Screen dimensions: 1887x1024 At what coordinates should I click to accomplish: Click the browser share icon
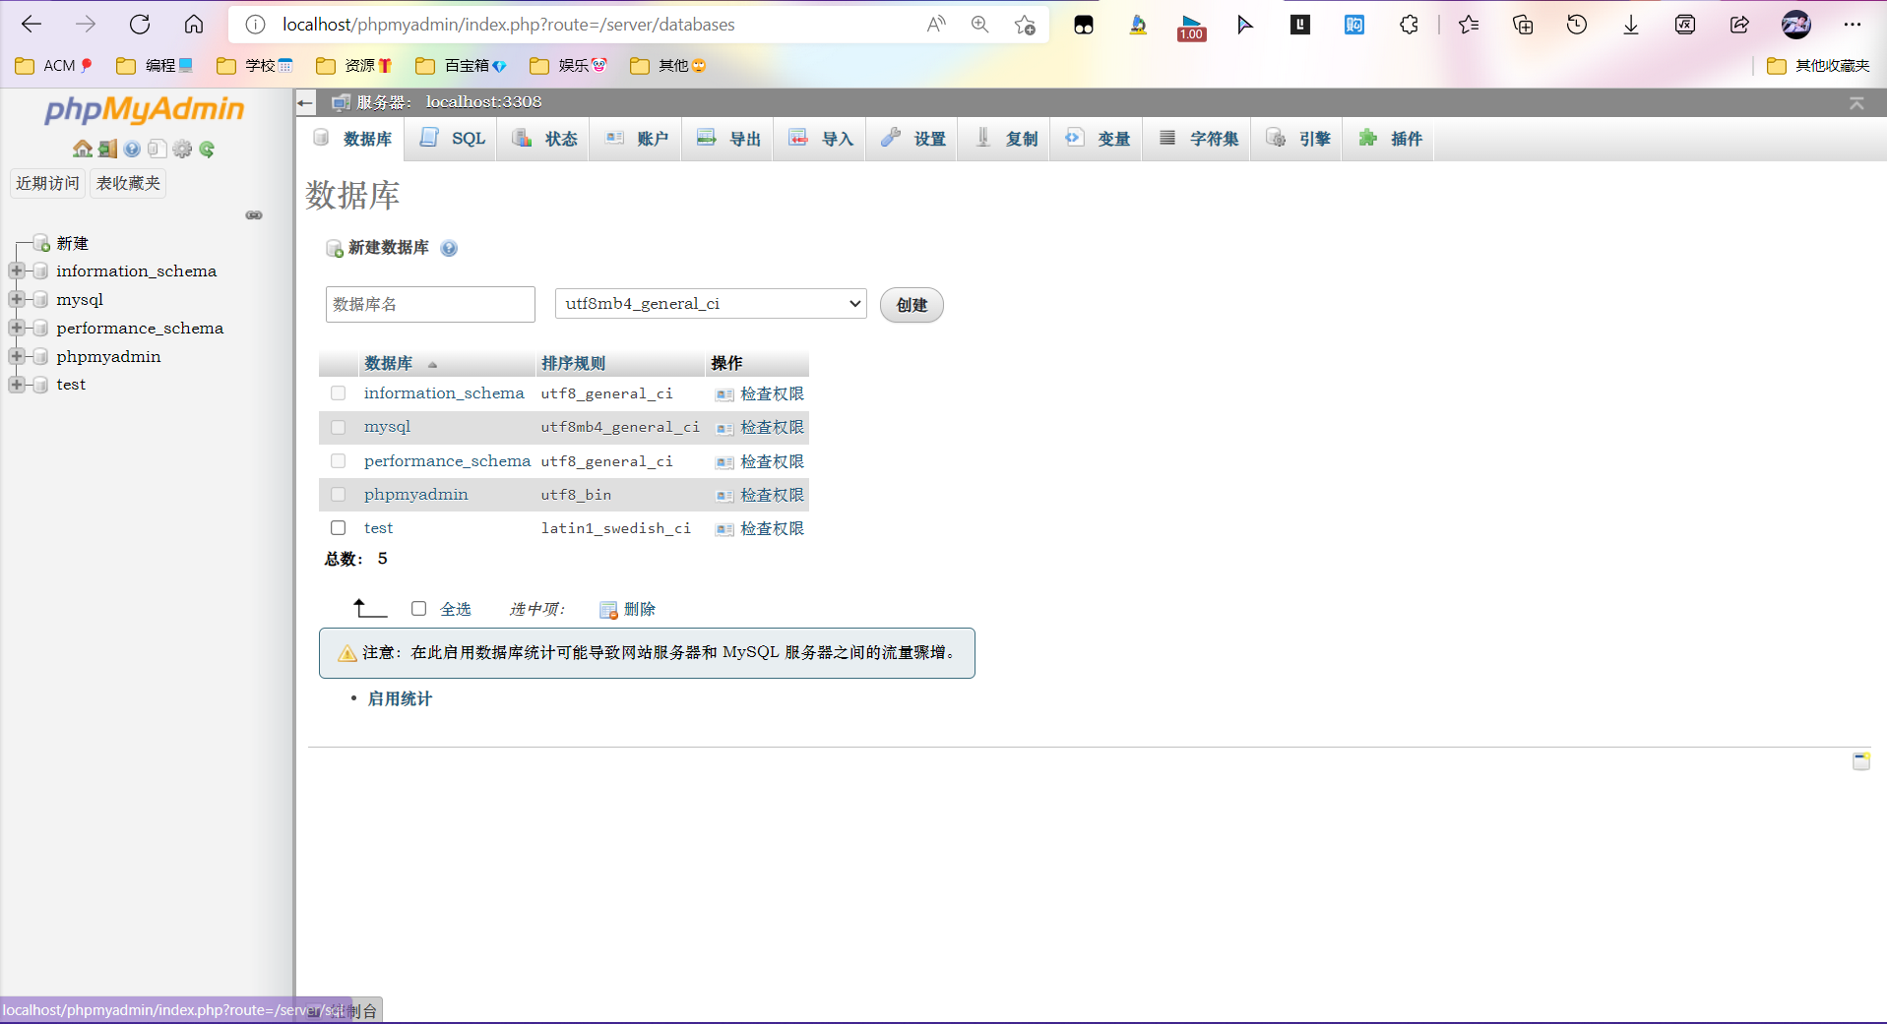1739,25
